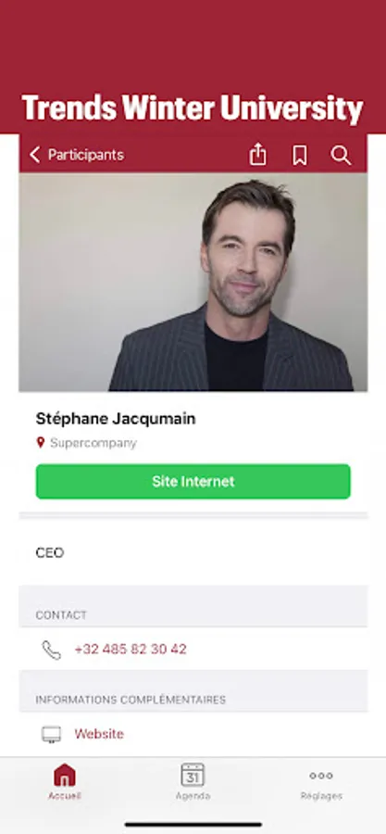This screenshot has width=386, height=834.
Task: Tap the phone handset icon
Action: 52,650
